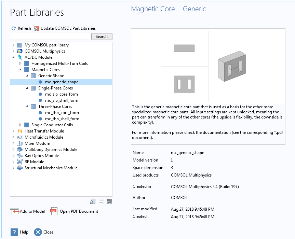Collapse the Single-Phase Cores folder
The width and height of the screenshot is (295, 239).
click(27, 88)
